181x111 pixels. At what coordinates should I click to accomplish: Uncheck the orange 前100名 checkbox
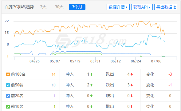(x=8, y=74)
